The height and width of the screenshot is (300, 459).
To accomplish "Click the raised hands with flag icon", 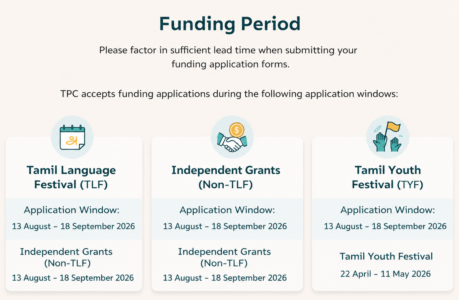I will point(388,137).
